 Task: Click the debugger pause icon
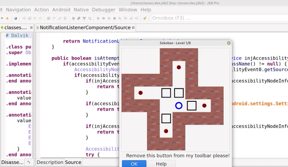109,18
